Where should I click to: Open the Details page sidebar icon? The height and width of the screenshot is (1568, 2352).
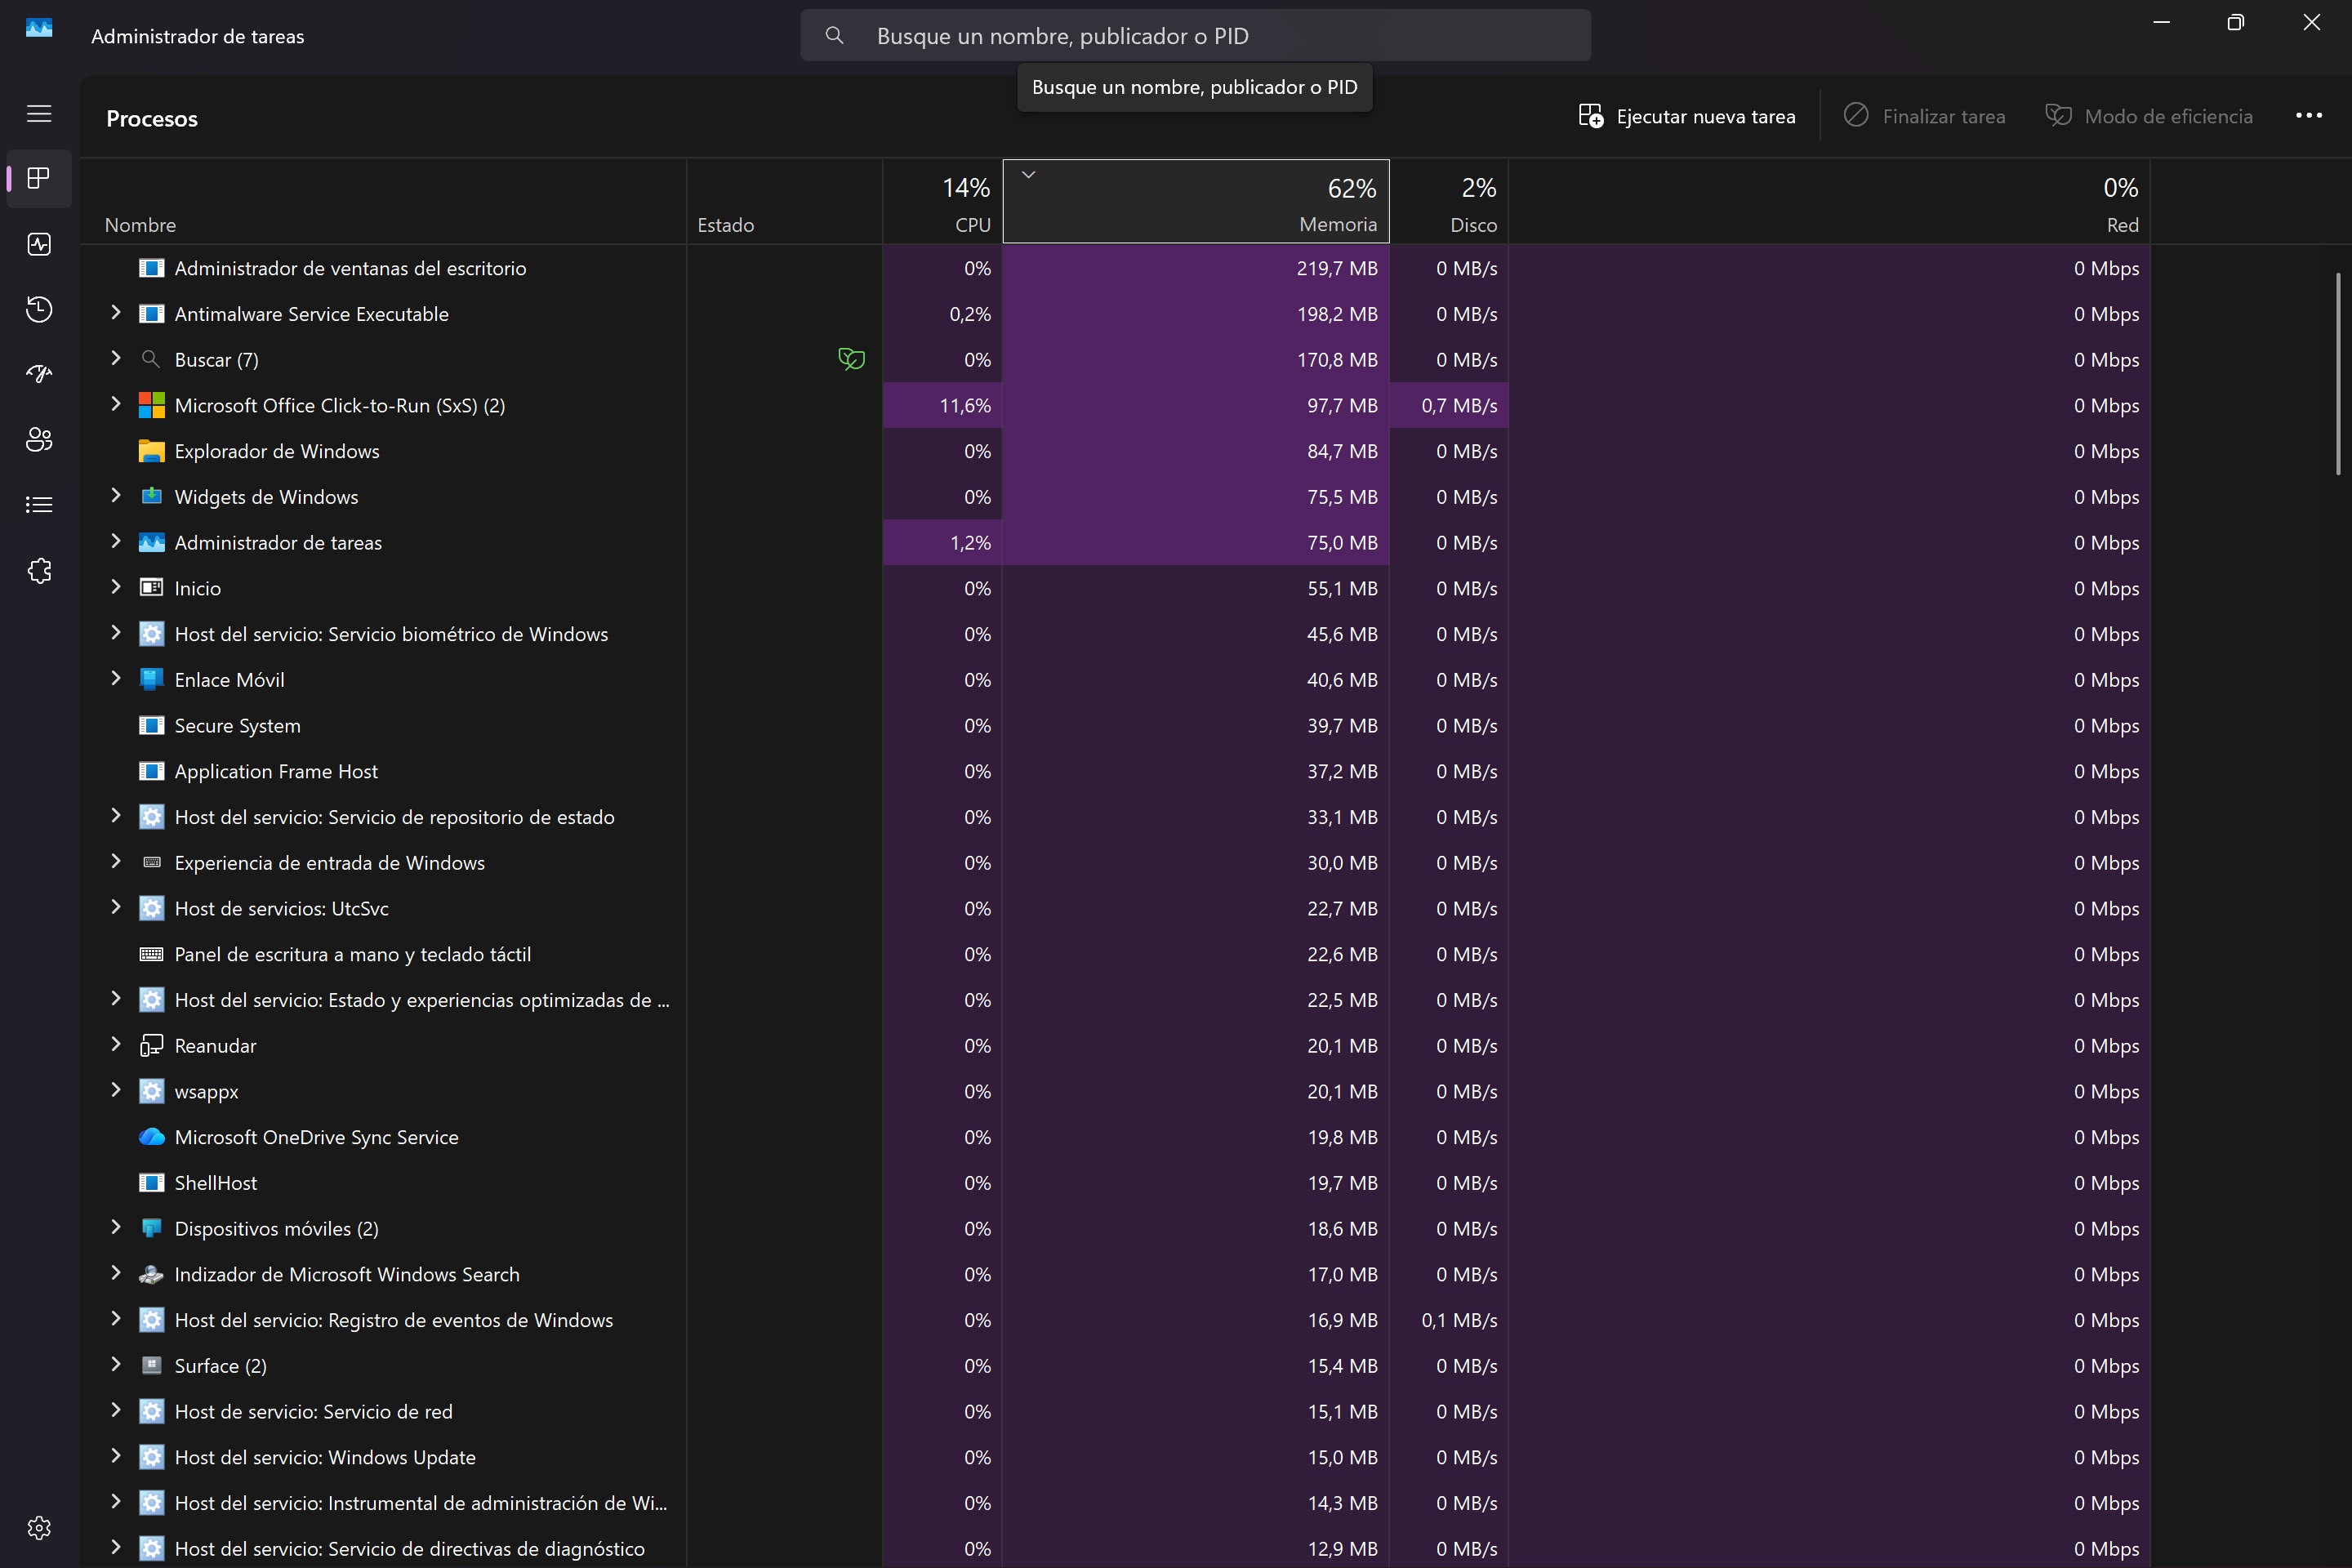click(x=39, y=505)
